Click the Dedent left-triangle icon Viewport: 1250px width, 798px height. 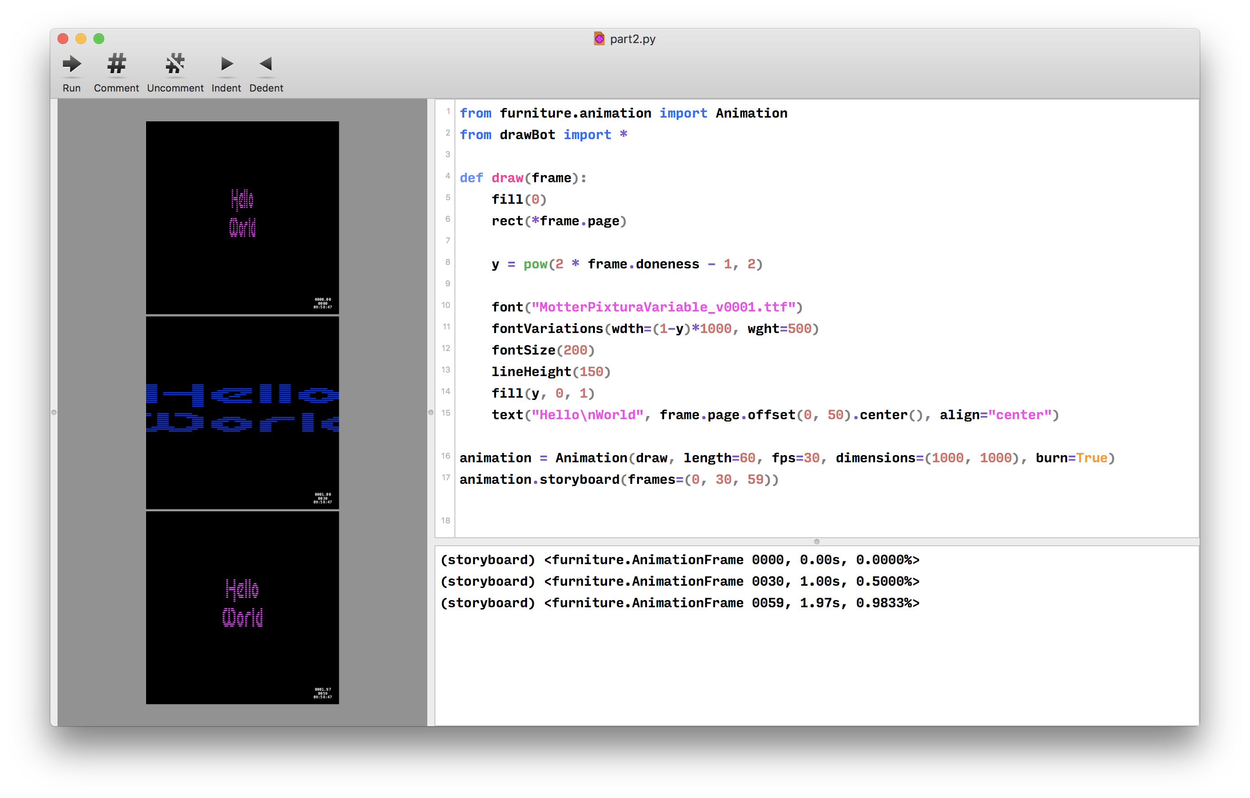pos(266,64)
